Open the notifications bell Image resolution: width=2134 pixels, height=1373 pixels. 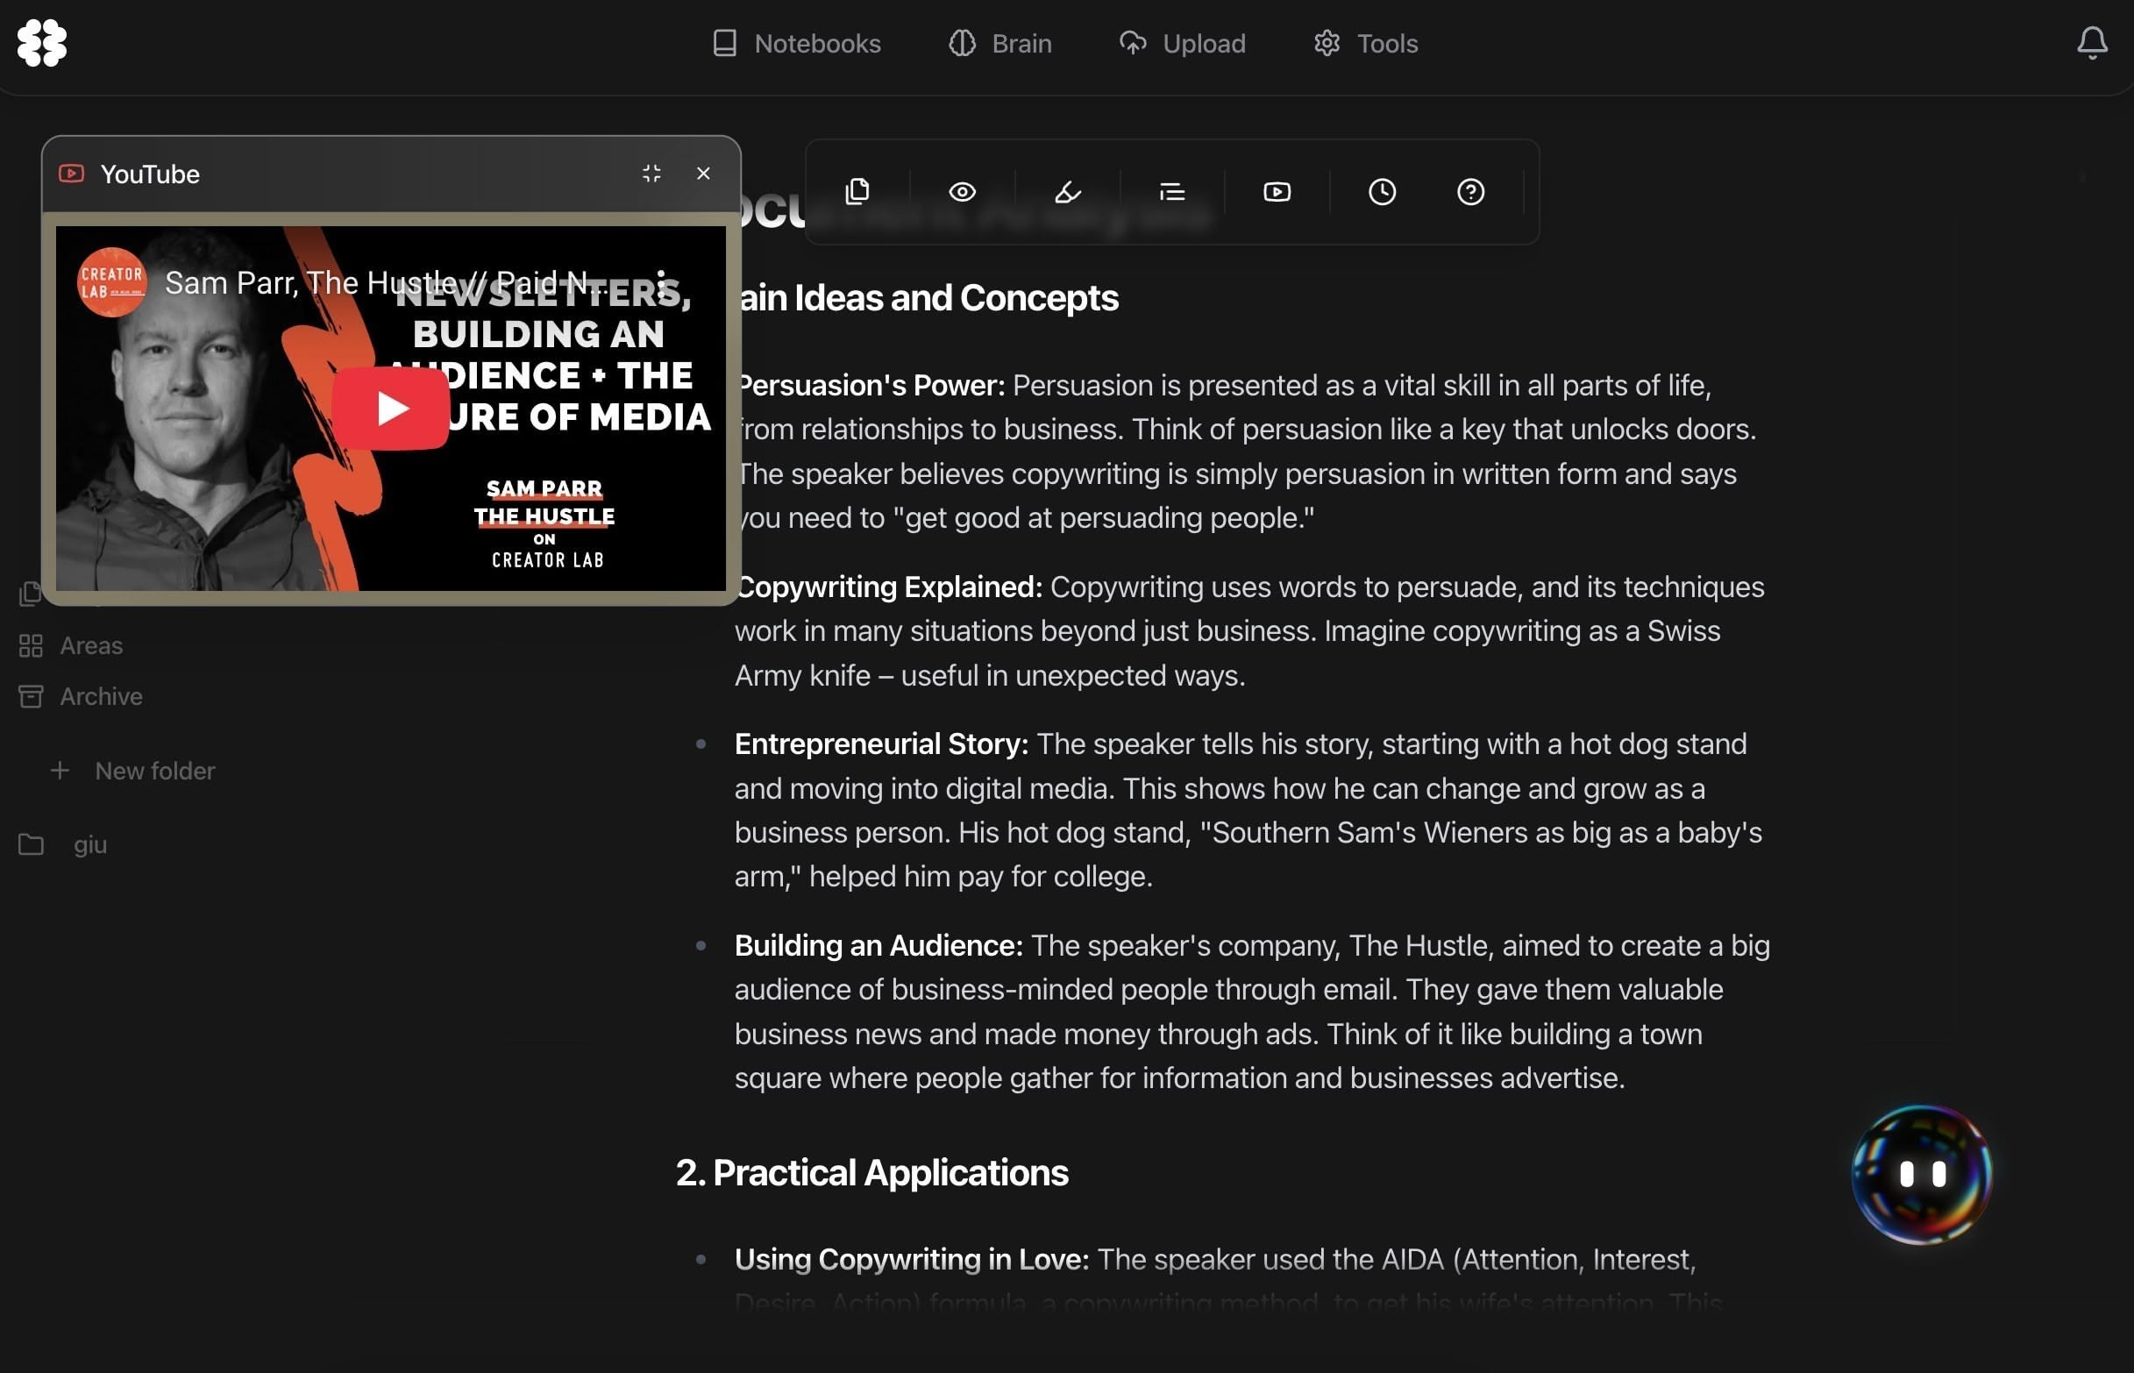coord(2091,43)
